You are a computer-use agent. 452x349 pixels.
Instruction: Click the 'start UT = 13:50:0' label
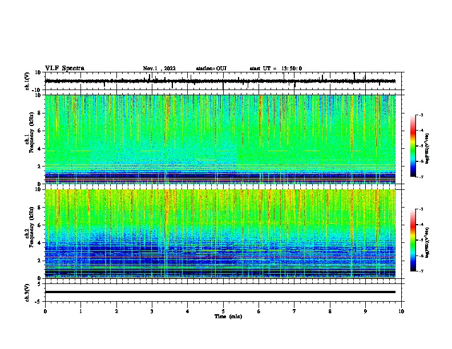(x=276, y=68)
